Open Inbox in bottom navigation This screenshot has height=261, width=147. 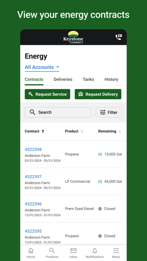[x=73, y=253]
